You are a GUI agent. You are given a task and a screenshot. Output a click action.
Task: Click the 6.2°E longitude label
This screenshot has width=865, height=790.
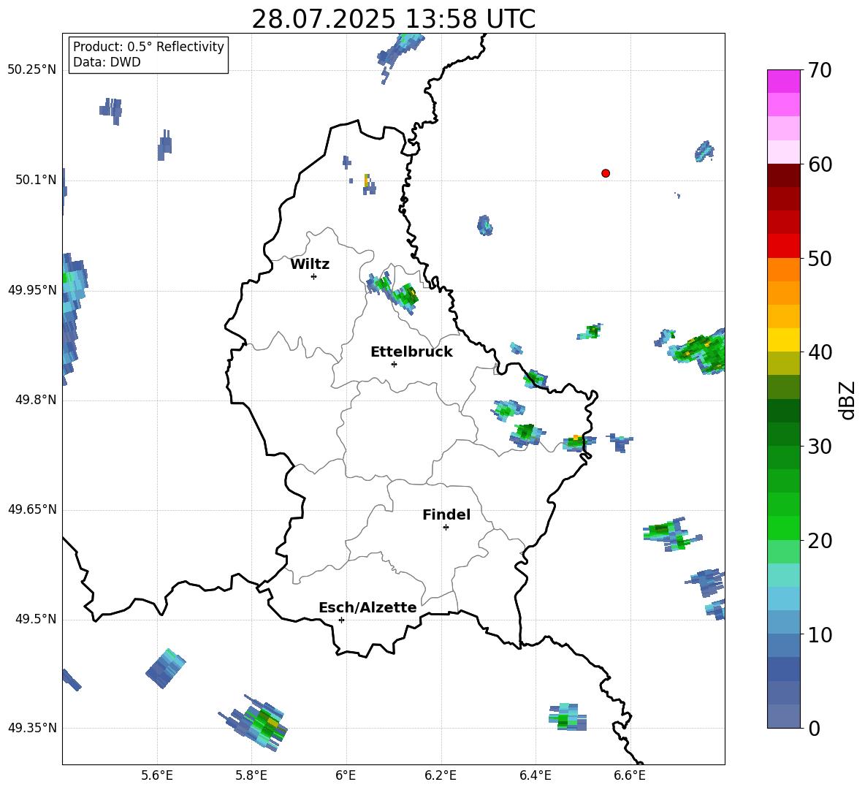tap(441, 775)
